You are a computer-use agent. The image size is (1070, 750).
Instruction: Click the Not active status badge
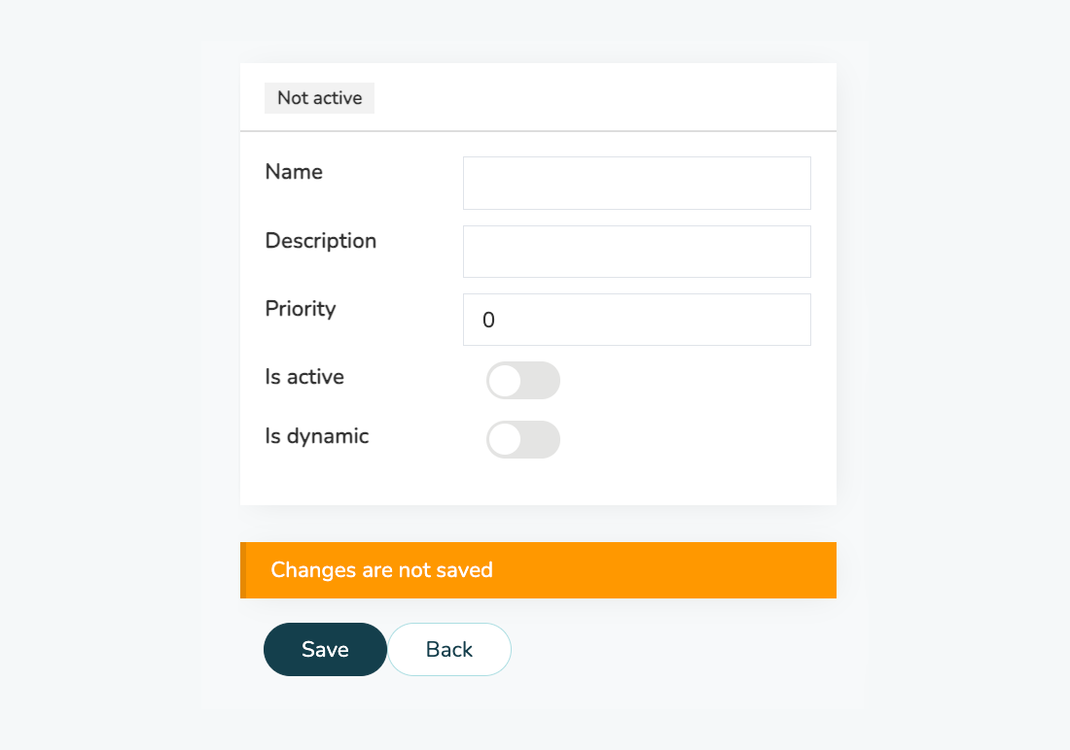point(319,98)
